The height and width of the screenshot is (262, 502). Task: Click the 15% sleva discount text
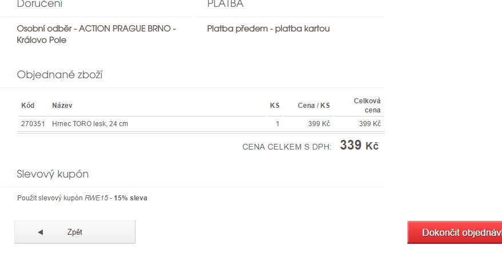click(x=130, y=198)
